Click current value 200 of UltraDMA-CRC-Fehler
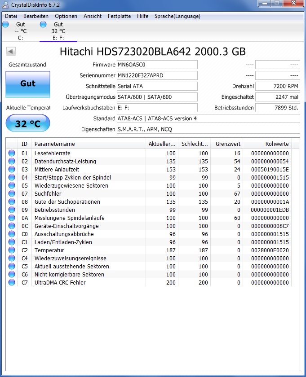This screenshot has width=306, height=377. coord(171,282)
